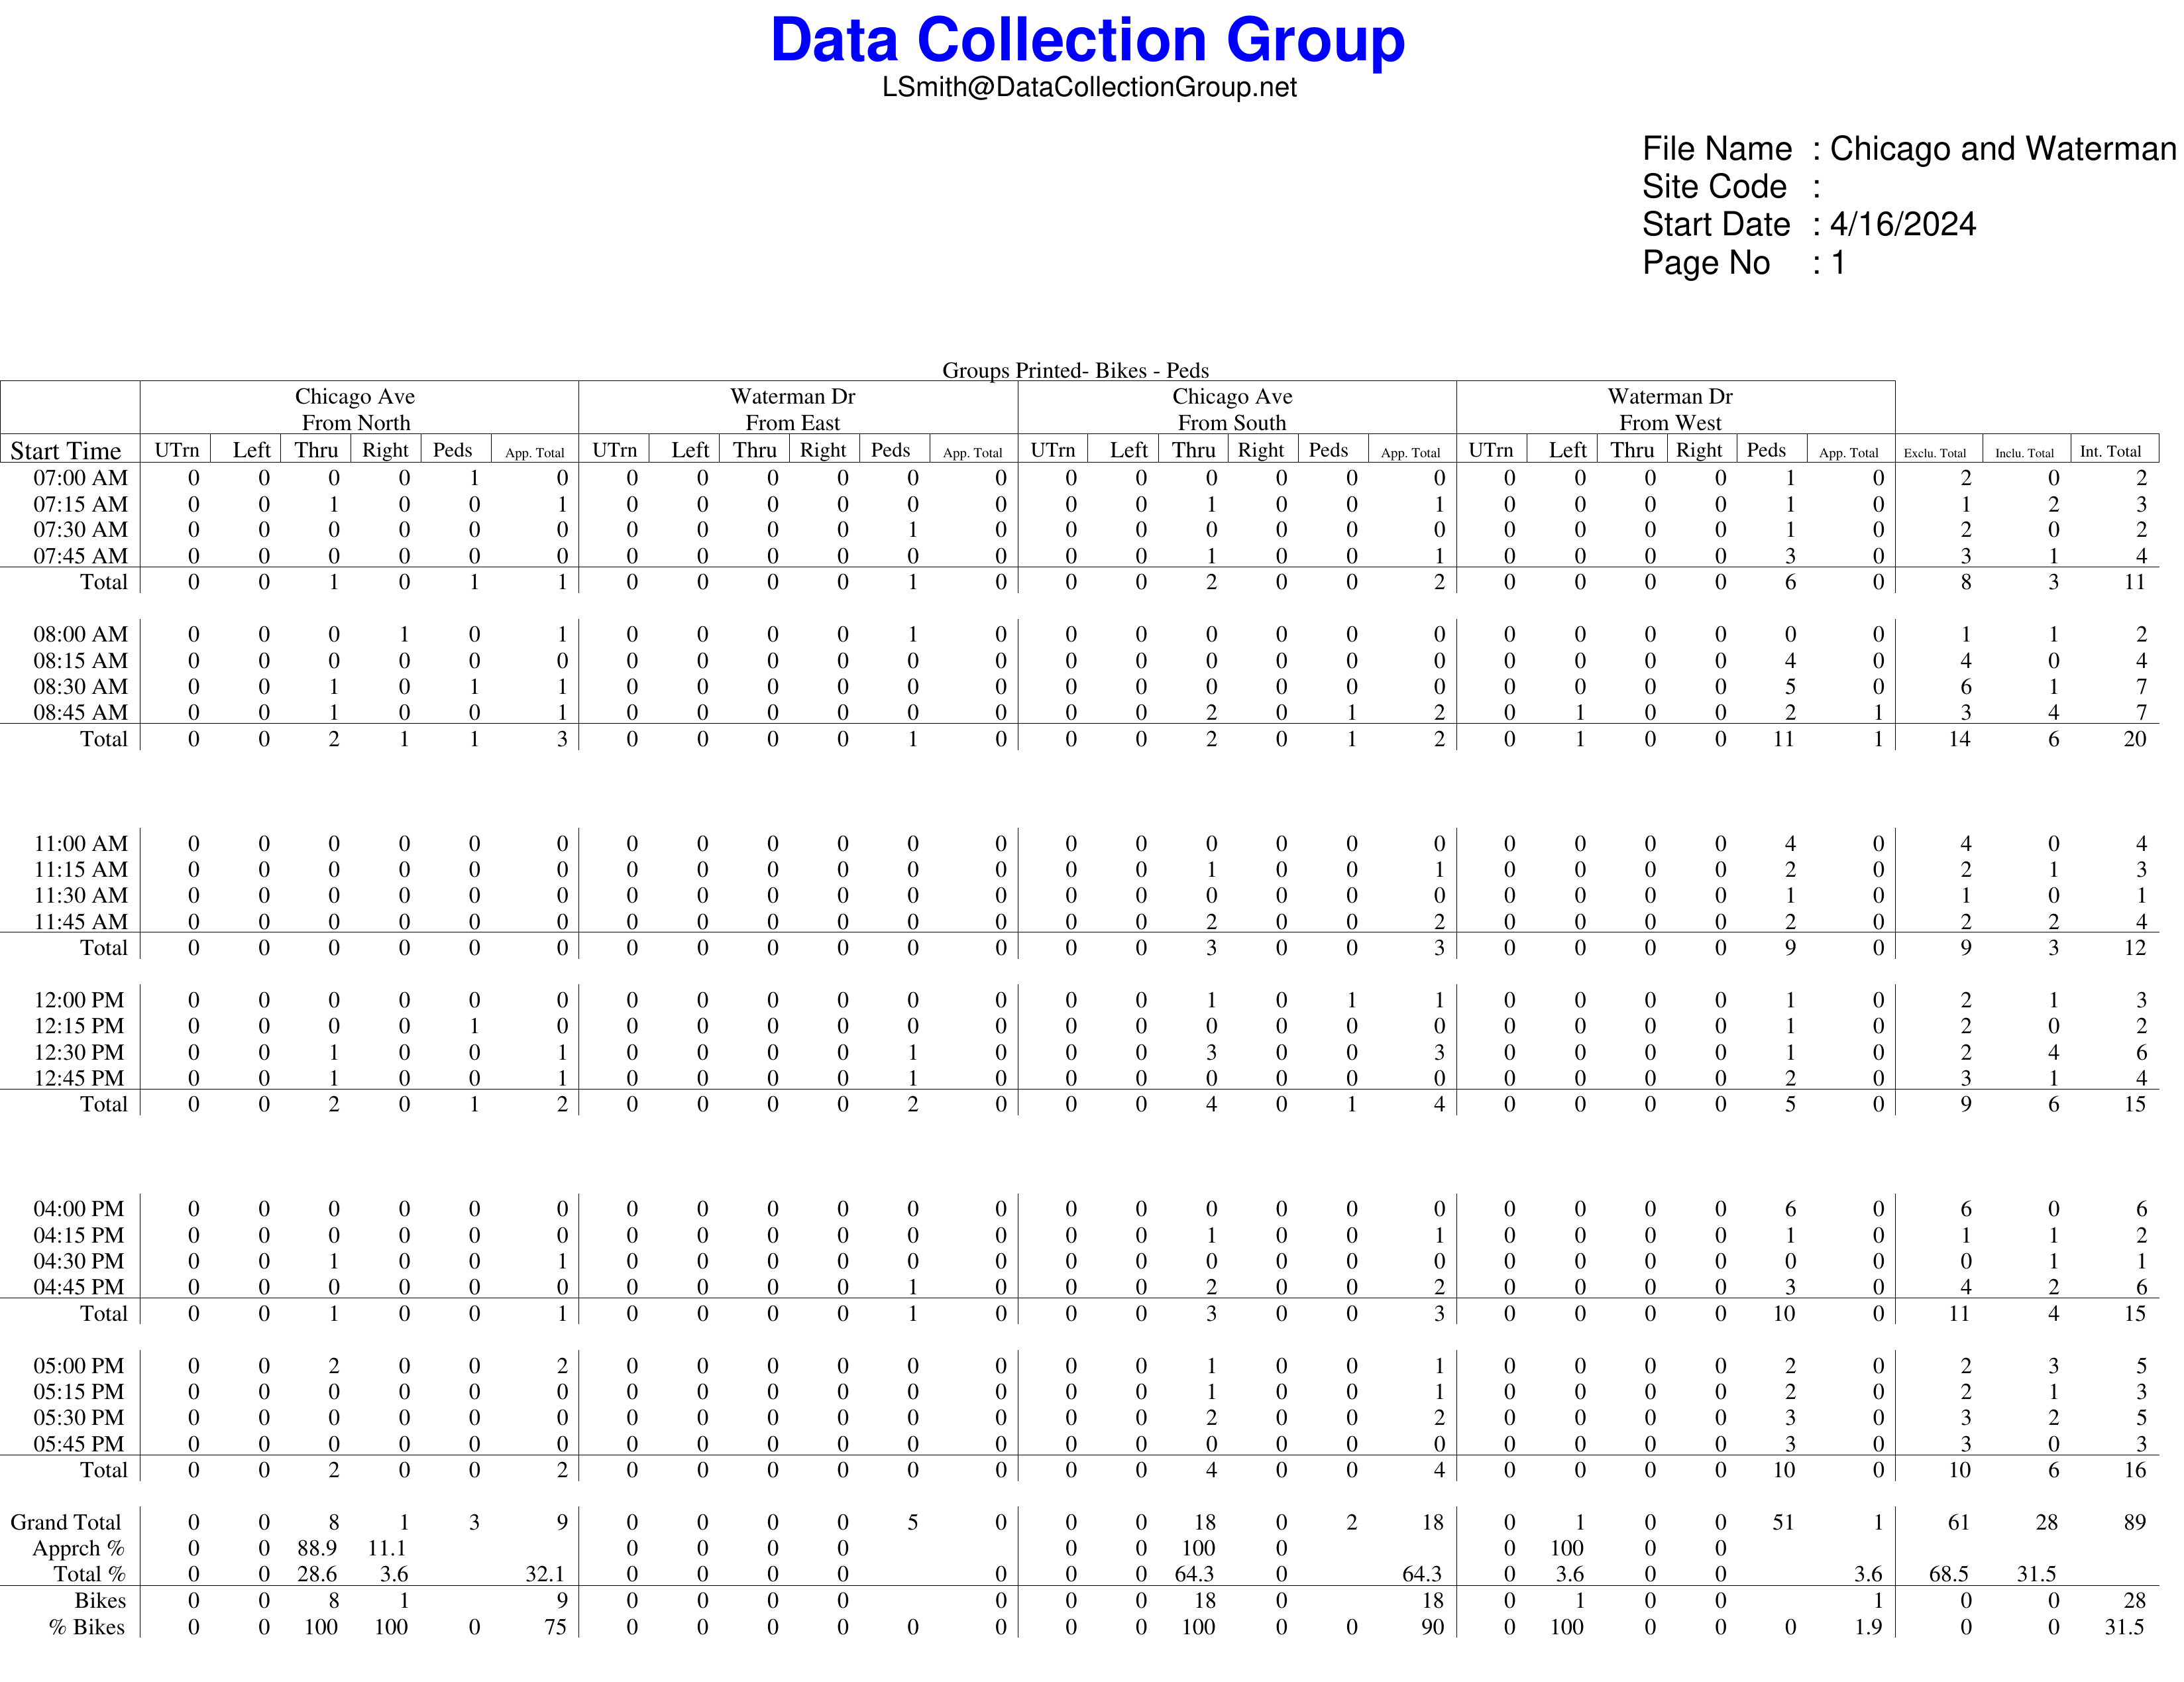Click the "File Name" label
The width and height of the screenshot is (2184, 1682).
(1717, 149)
